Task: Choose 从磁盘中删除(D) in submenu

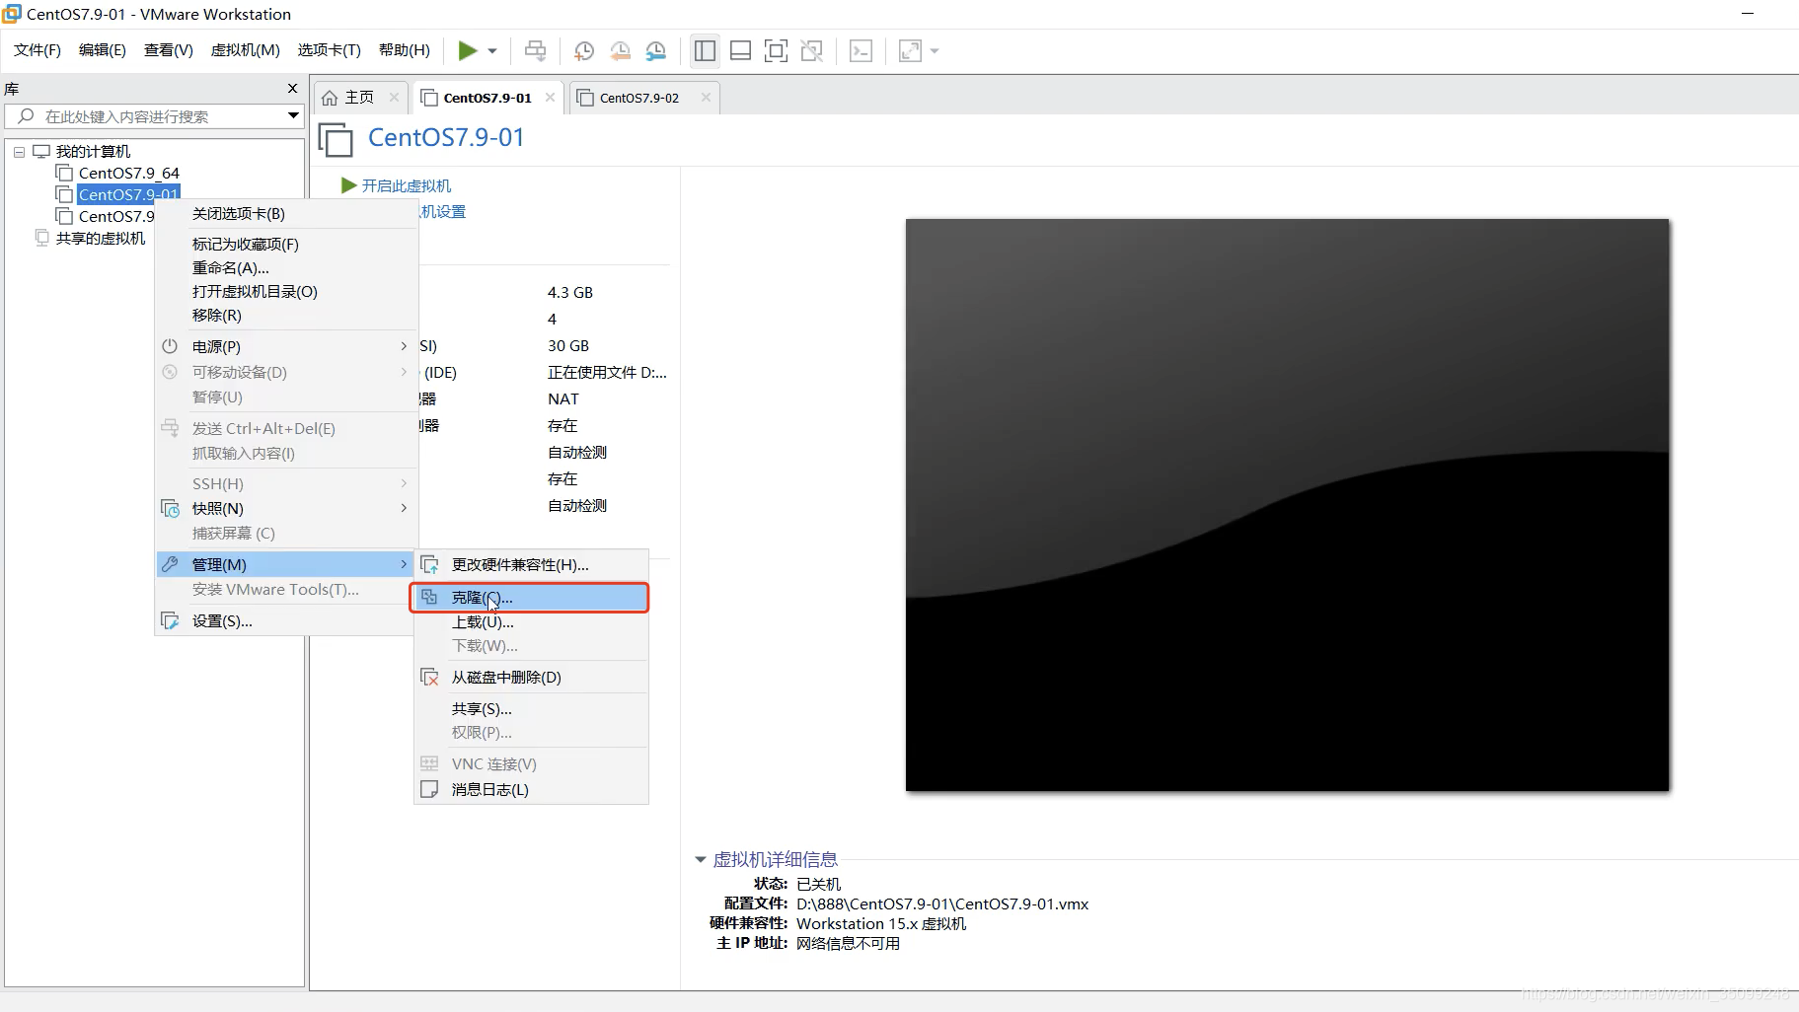Action: [x=531, y=677]
